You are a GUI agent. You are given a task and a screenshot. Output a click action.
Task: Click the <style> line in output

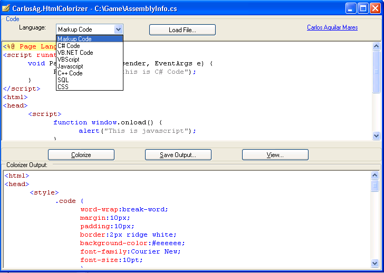click(44, 192)
